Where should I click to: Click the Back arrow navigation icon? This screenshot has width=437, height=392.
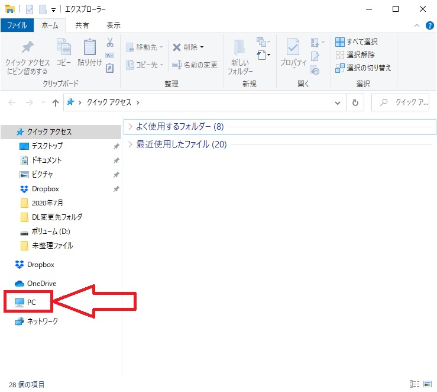point(12,102)
